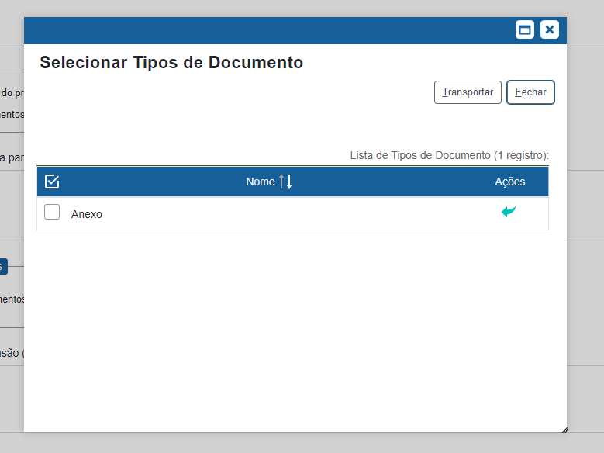The width and height of the screenshot is (604, 453).
Task: Select the Anexo row name text
Action: (87, 214)
